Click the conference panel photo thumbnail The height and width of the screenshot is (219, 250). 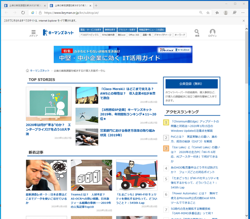87,95
